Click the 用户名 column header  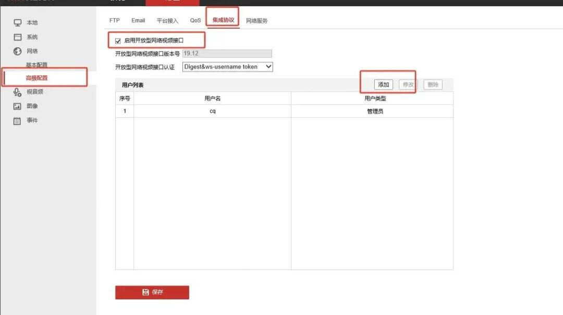point(212,98)
